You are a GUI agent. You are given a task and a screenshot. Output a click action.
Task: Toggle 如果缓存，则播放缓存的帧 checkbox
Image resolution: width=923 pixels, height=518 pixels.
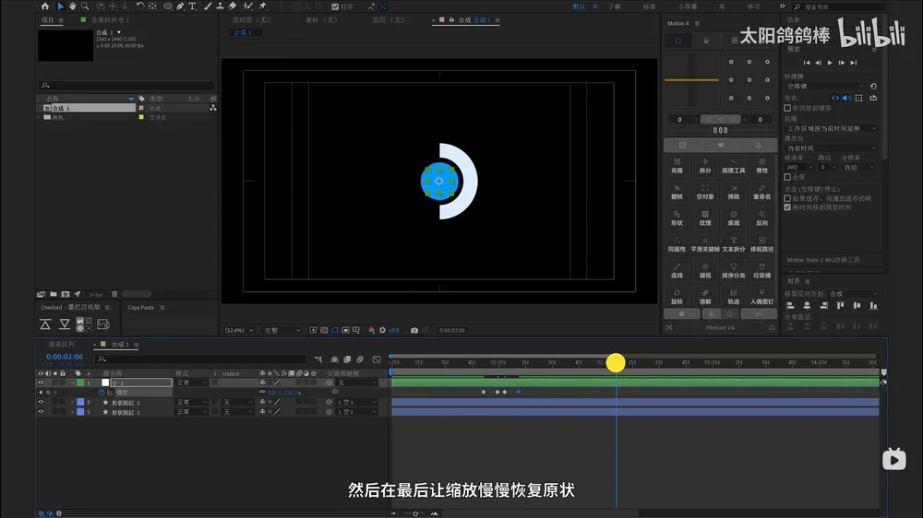(787, 199)
